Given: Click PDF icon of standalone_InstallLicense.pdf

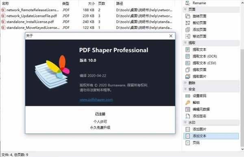Looking at the screenshot, I should pos(3,22).
